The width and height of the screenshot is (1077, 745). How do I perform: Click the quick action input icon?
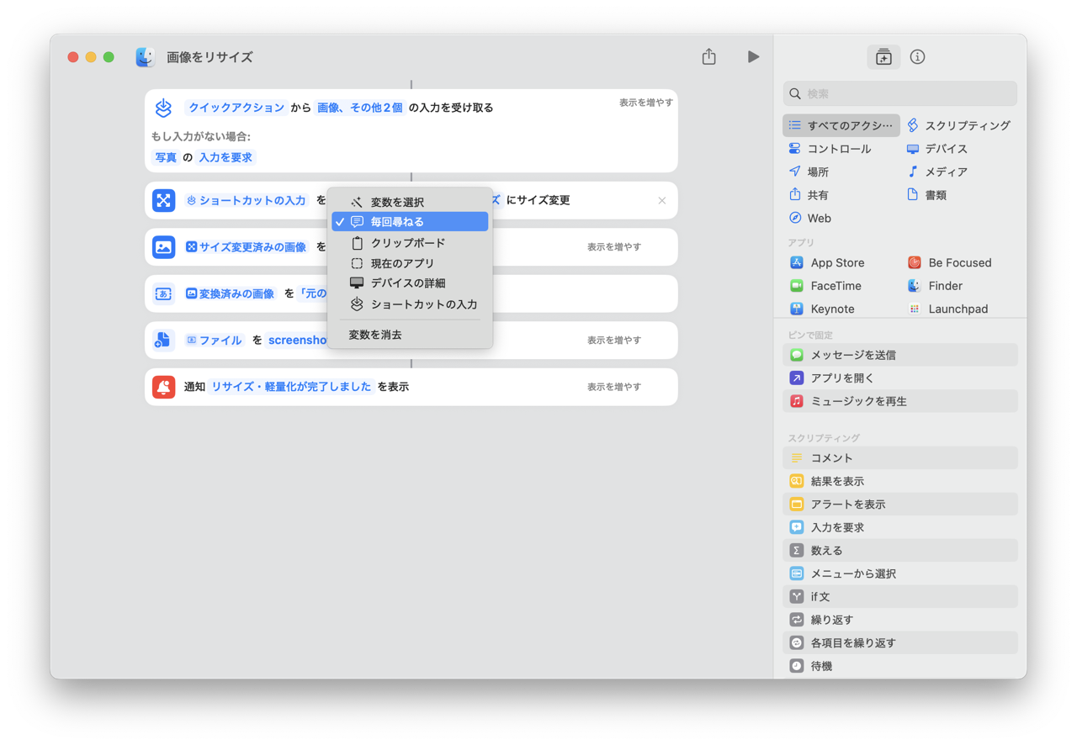tap(164, 108)
